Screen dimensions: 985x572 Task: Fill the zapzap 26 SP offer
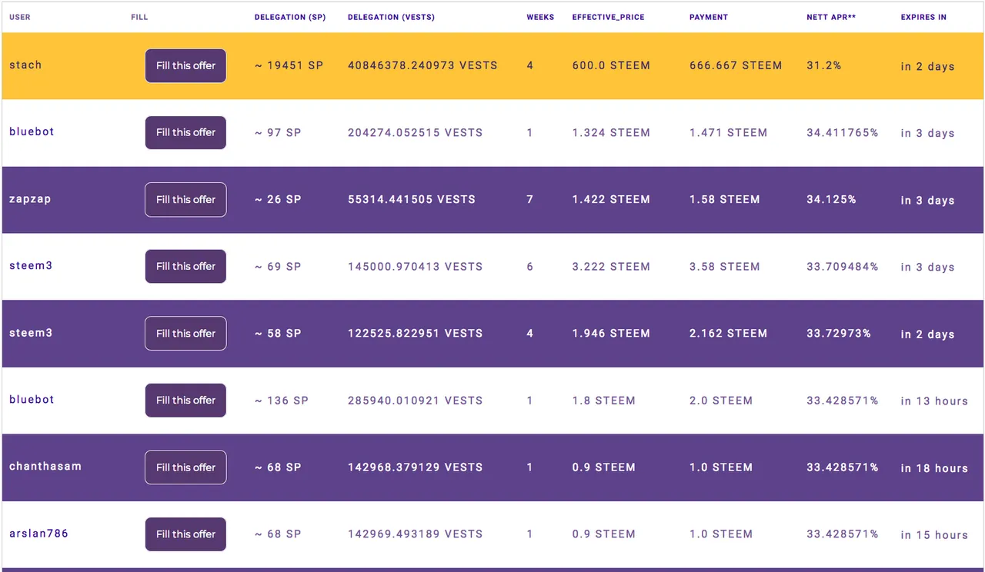pos(185,200)
